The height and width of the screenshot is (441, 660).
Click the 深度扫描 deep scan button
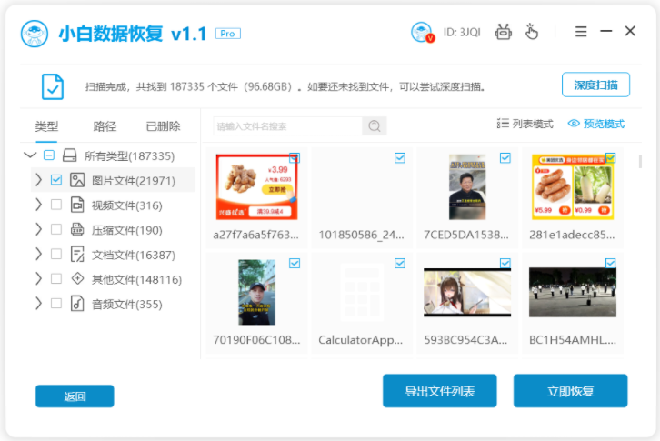tap(595, 85)
